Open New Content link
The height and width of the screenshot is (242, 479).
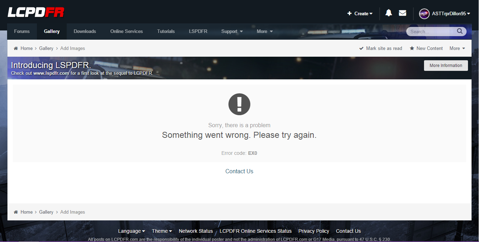tap(430, 48)
